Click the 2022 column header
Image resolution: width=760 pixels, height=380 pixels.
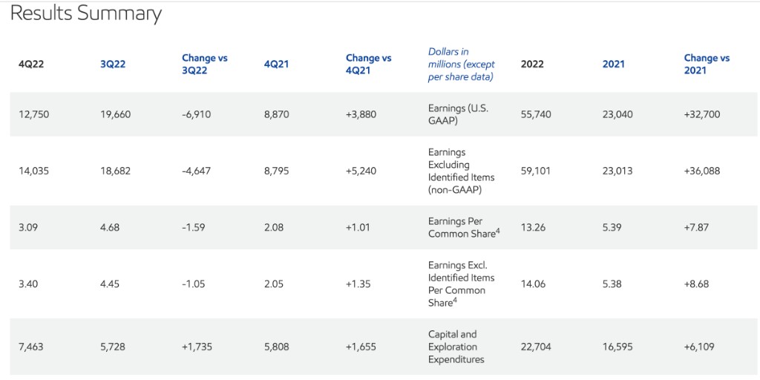point(532,64)
